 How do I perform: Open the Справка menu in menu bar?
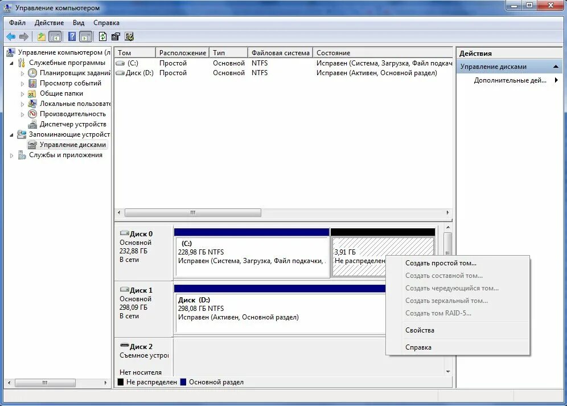106,23
